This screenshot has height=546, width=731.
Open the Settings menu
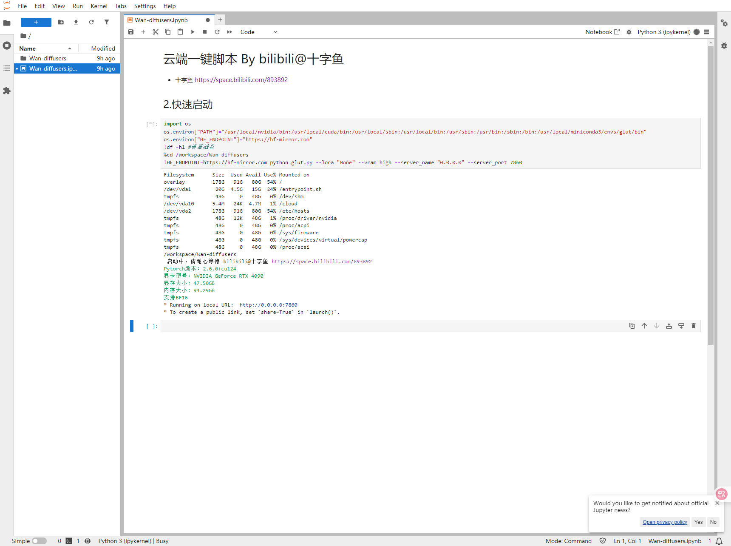(144, 6)
